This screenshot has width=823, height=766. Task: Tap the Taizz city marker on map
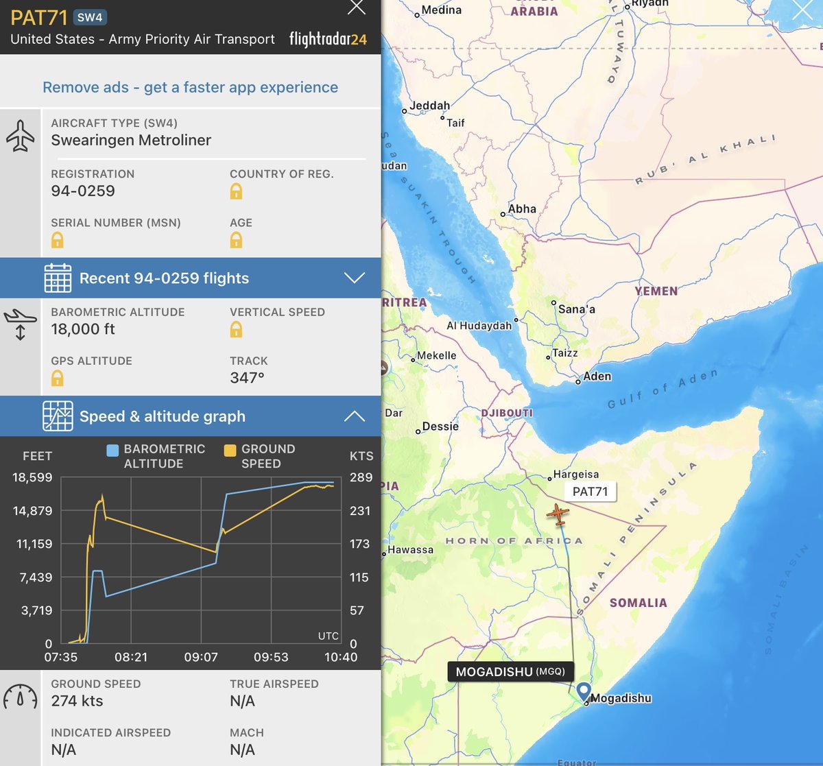548,357
